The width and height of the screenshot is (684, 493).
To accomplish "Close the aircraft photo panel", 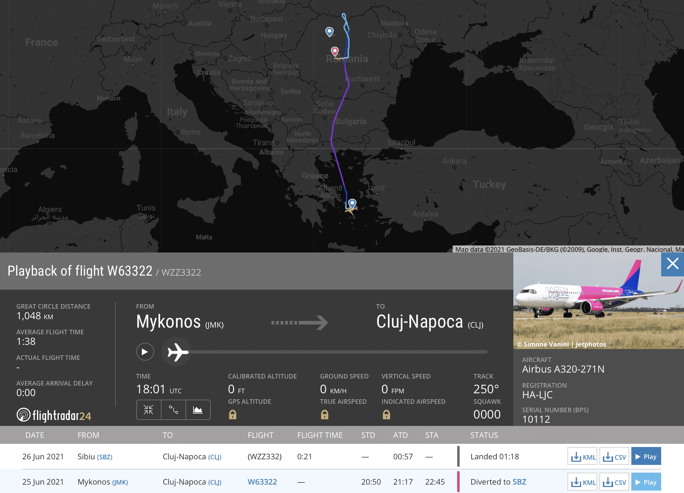I will pyautogui.click(x=672, y=264).
